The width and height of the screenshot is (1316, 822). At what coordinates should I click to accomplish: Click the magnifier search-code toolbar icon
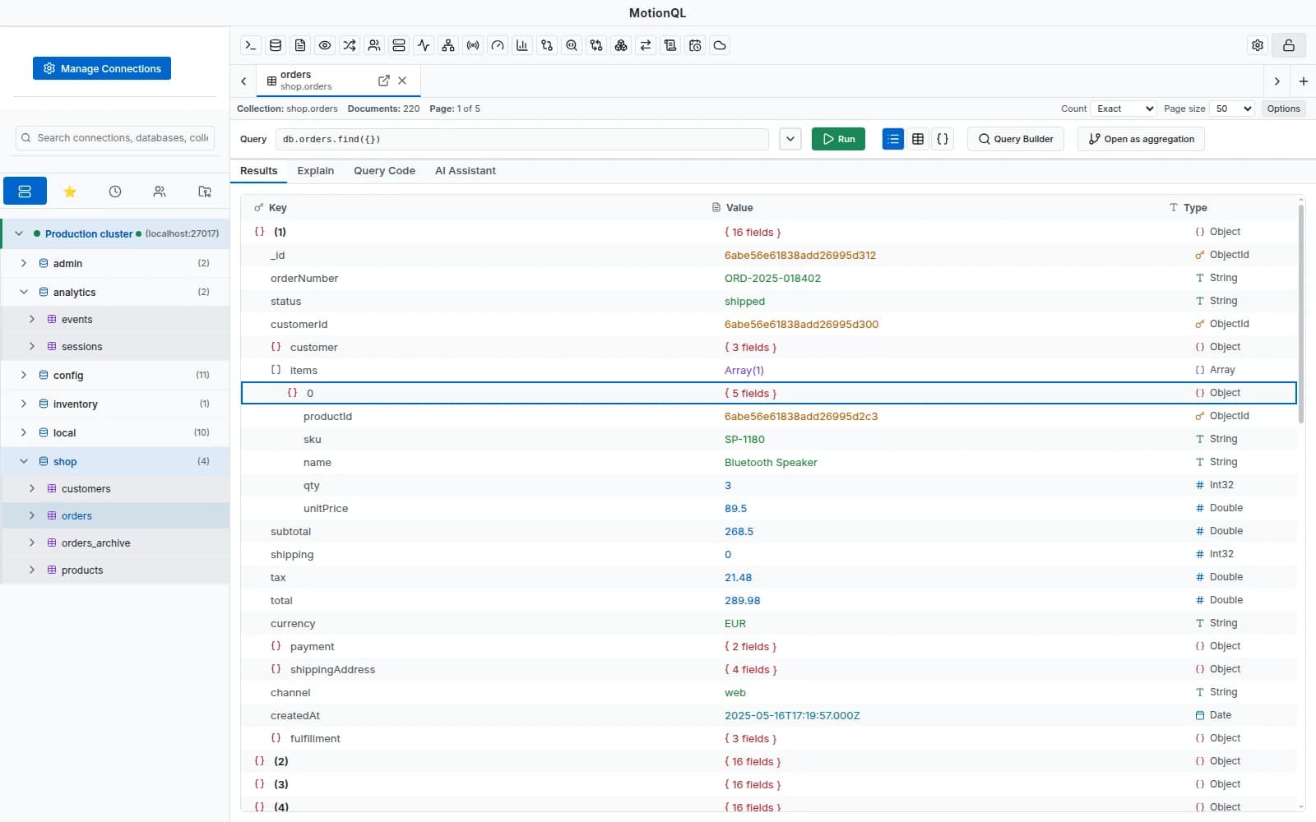pyautogui.click(x=572, y=45)
